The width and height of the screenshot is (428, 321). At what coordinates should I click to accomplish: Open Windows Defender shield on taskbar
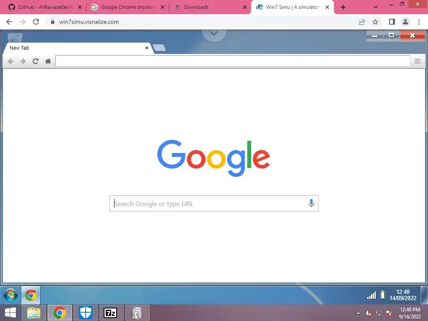(x=85, y=313)
